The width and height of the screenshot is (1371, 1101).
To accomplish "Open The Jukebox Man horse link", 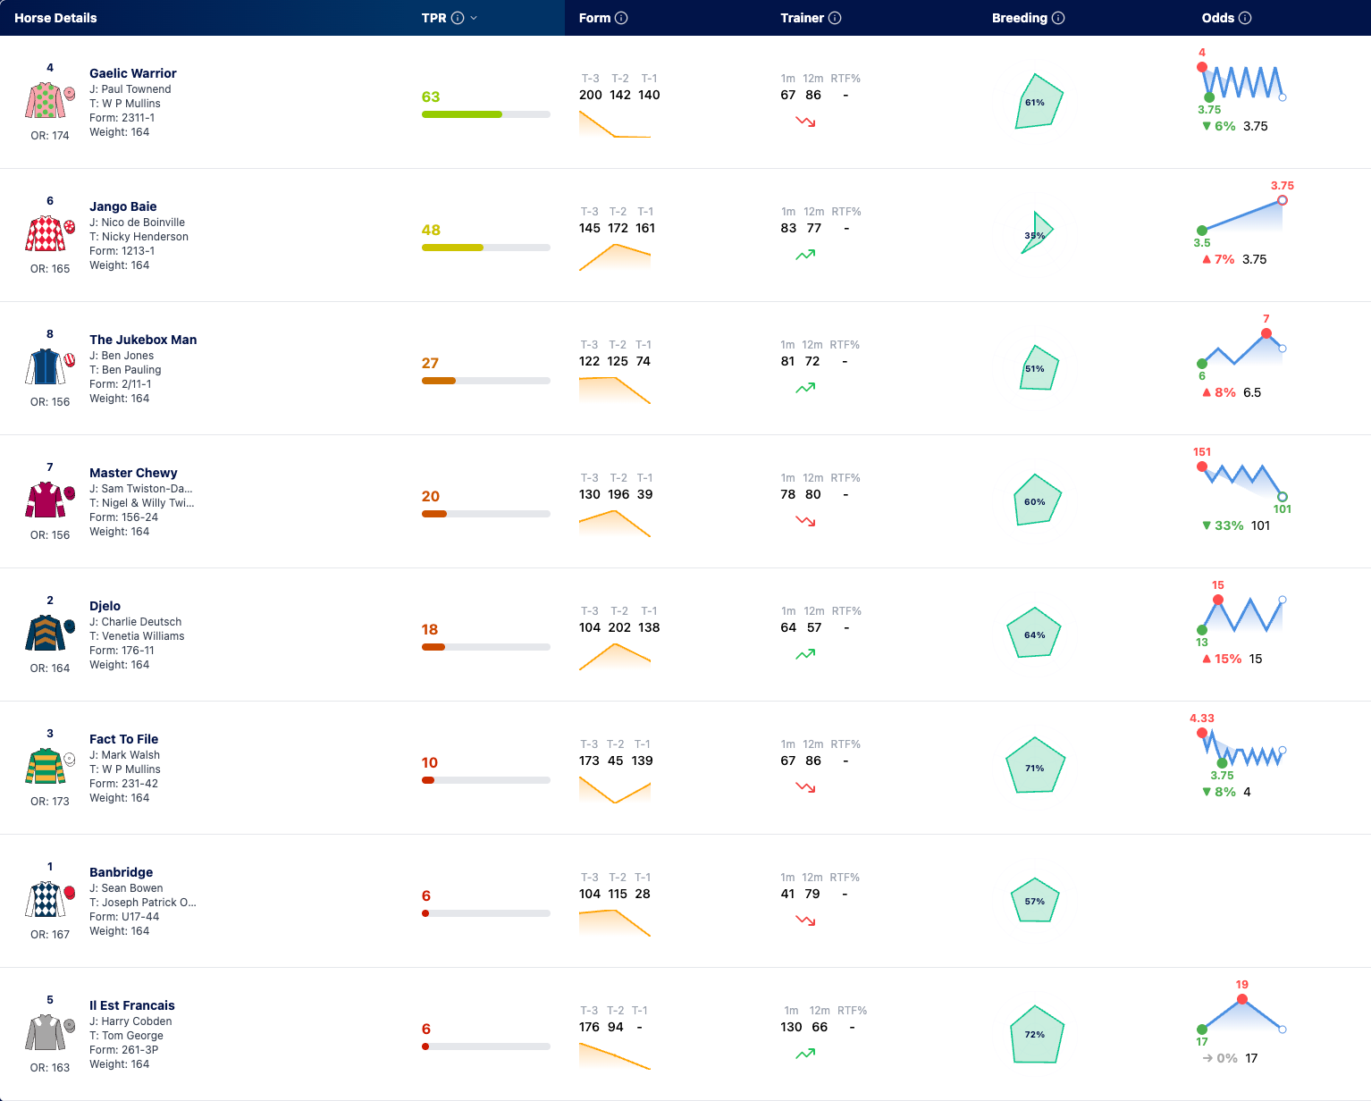I will point(143,340).
